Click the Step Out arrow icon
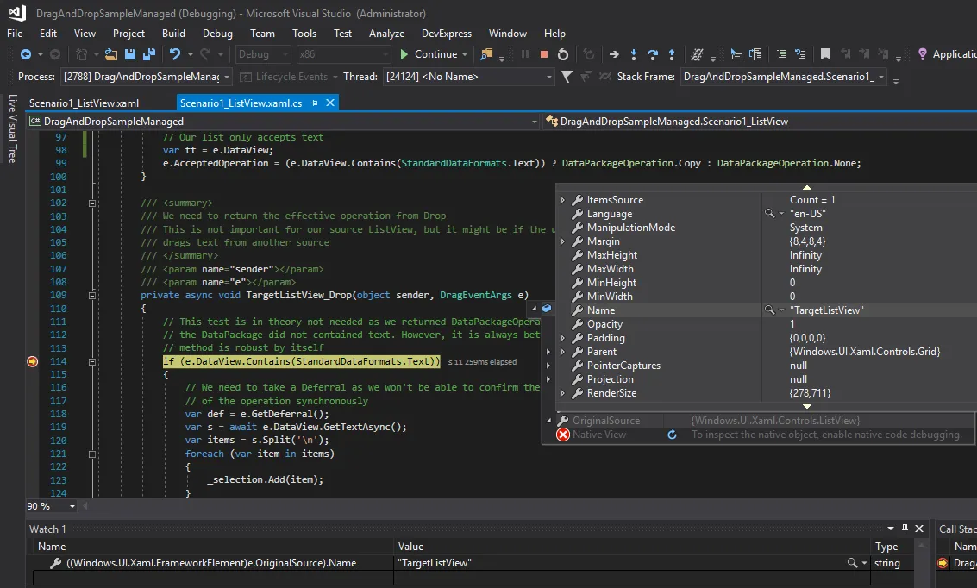The width and height of the screenshot is (977, 588). (672, 54)
